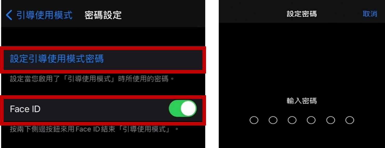Tap the note beginning 按兩下側邊按鈕
The image size is (385, 148).
[x=95, y=129]
